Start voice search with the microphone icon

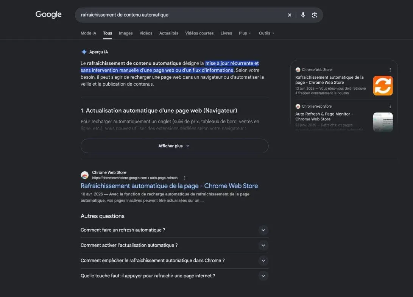click(303, 15)
